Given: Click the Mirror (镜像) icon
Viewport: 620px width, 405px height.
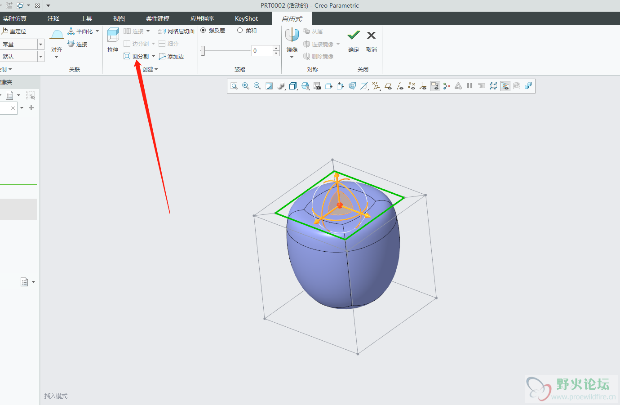Looking at the screenshot, I should (x=292, y=35).
